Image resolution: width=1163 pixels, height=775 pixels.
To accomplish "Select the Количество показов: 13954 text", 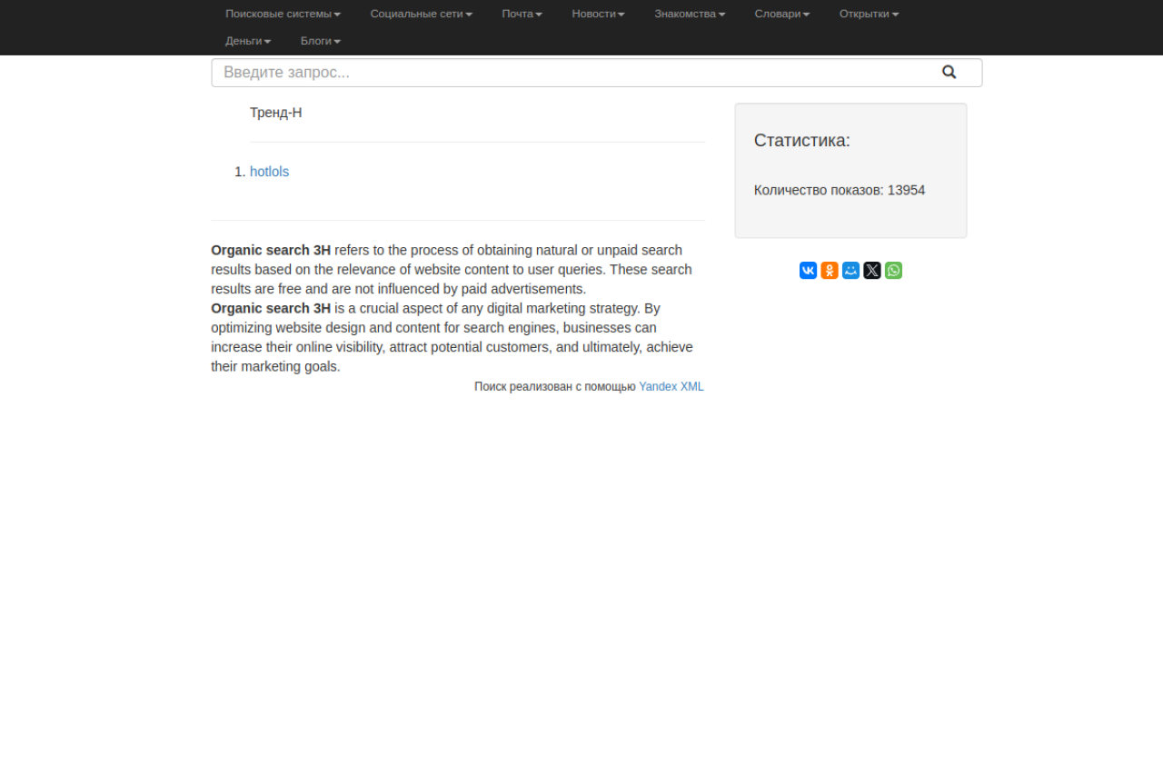I will [x=840, y=190].
